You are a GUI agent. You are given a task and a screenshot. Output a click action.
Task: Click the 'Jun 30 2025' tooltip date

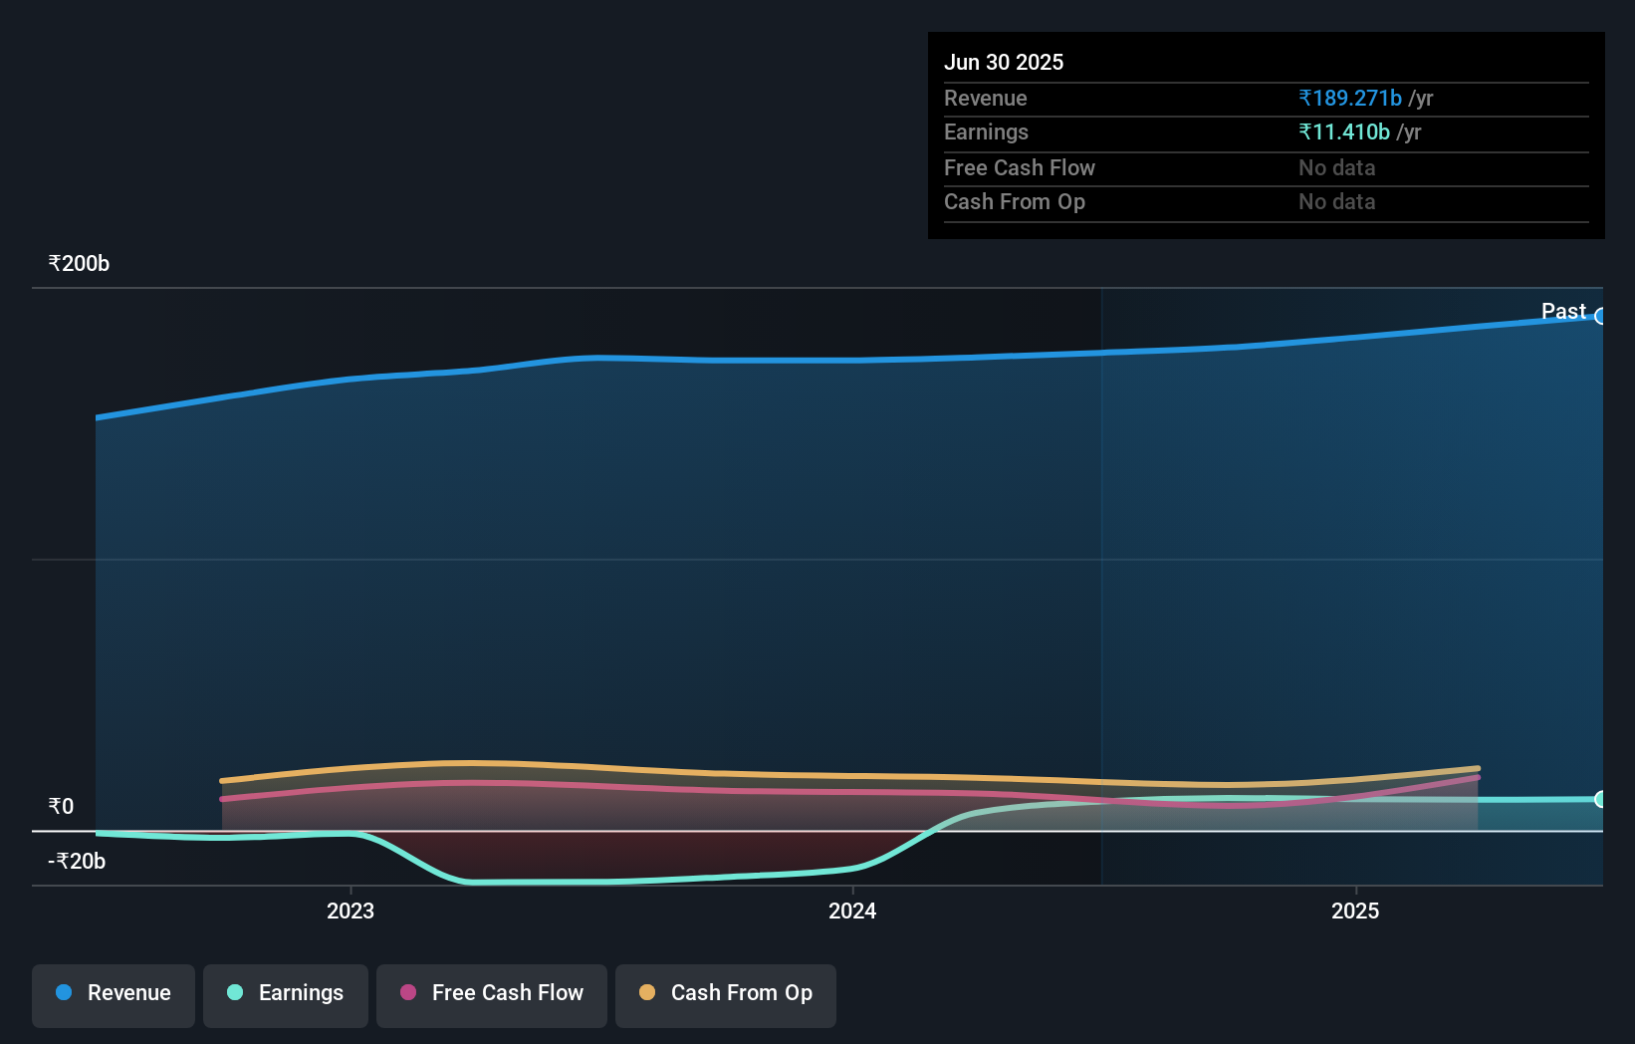1004,62
